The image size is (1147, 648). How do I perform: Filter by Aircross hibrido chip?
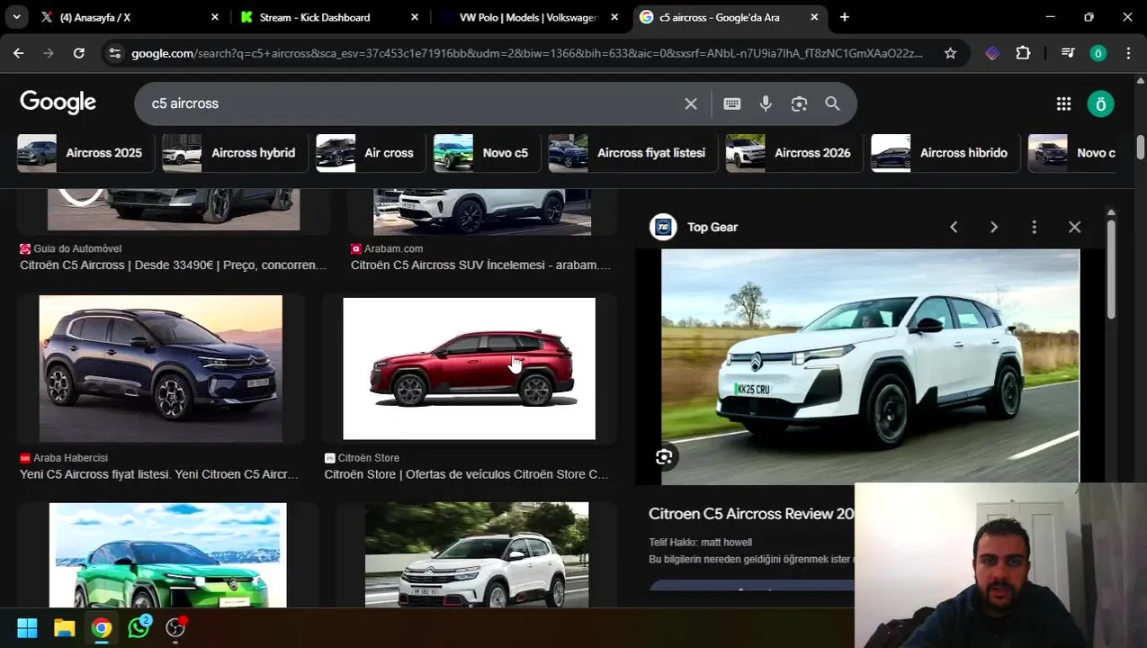[x=945, y=153]
